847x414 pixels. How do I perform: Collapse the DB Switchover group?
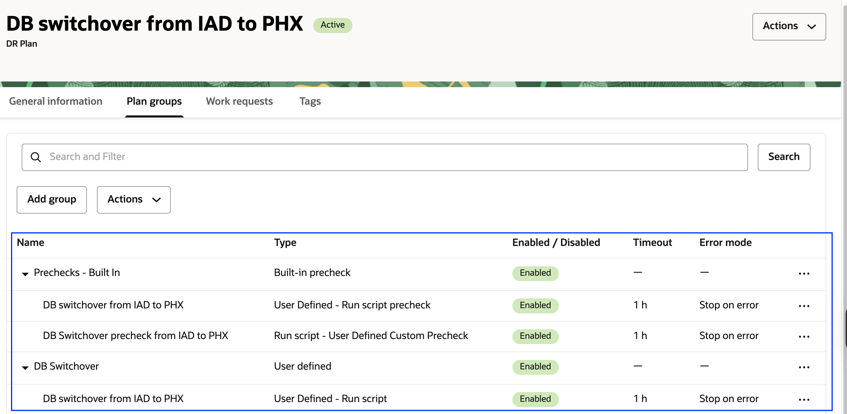pyautogui.click(x=25, y=368)
